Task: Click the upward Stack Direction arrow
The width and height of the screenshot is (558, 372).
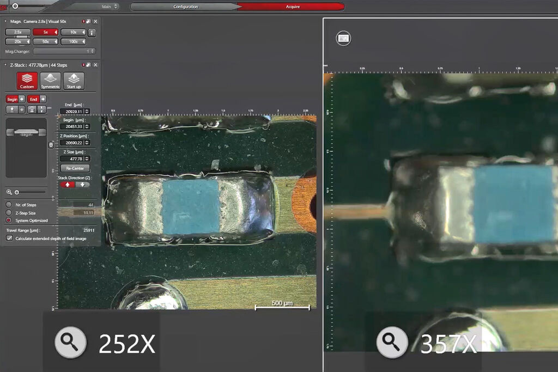Action: [x=68, y=185]
